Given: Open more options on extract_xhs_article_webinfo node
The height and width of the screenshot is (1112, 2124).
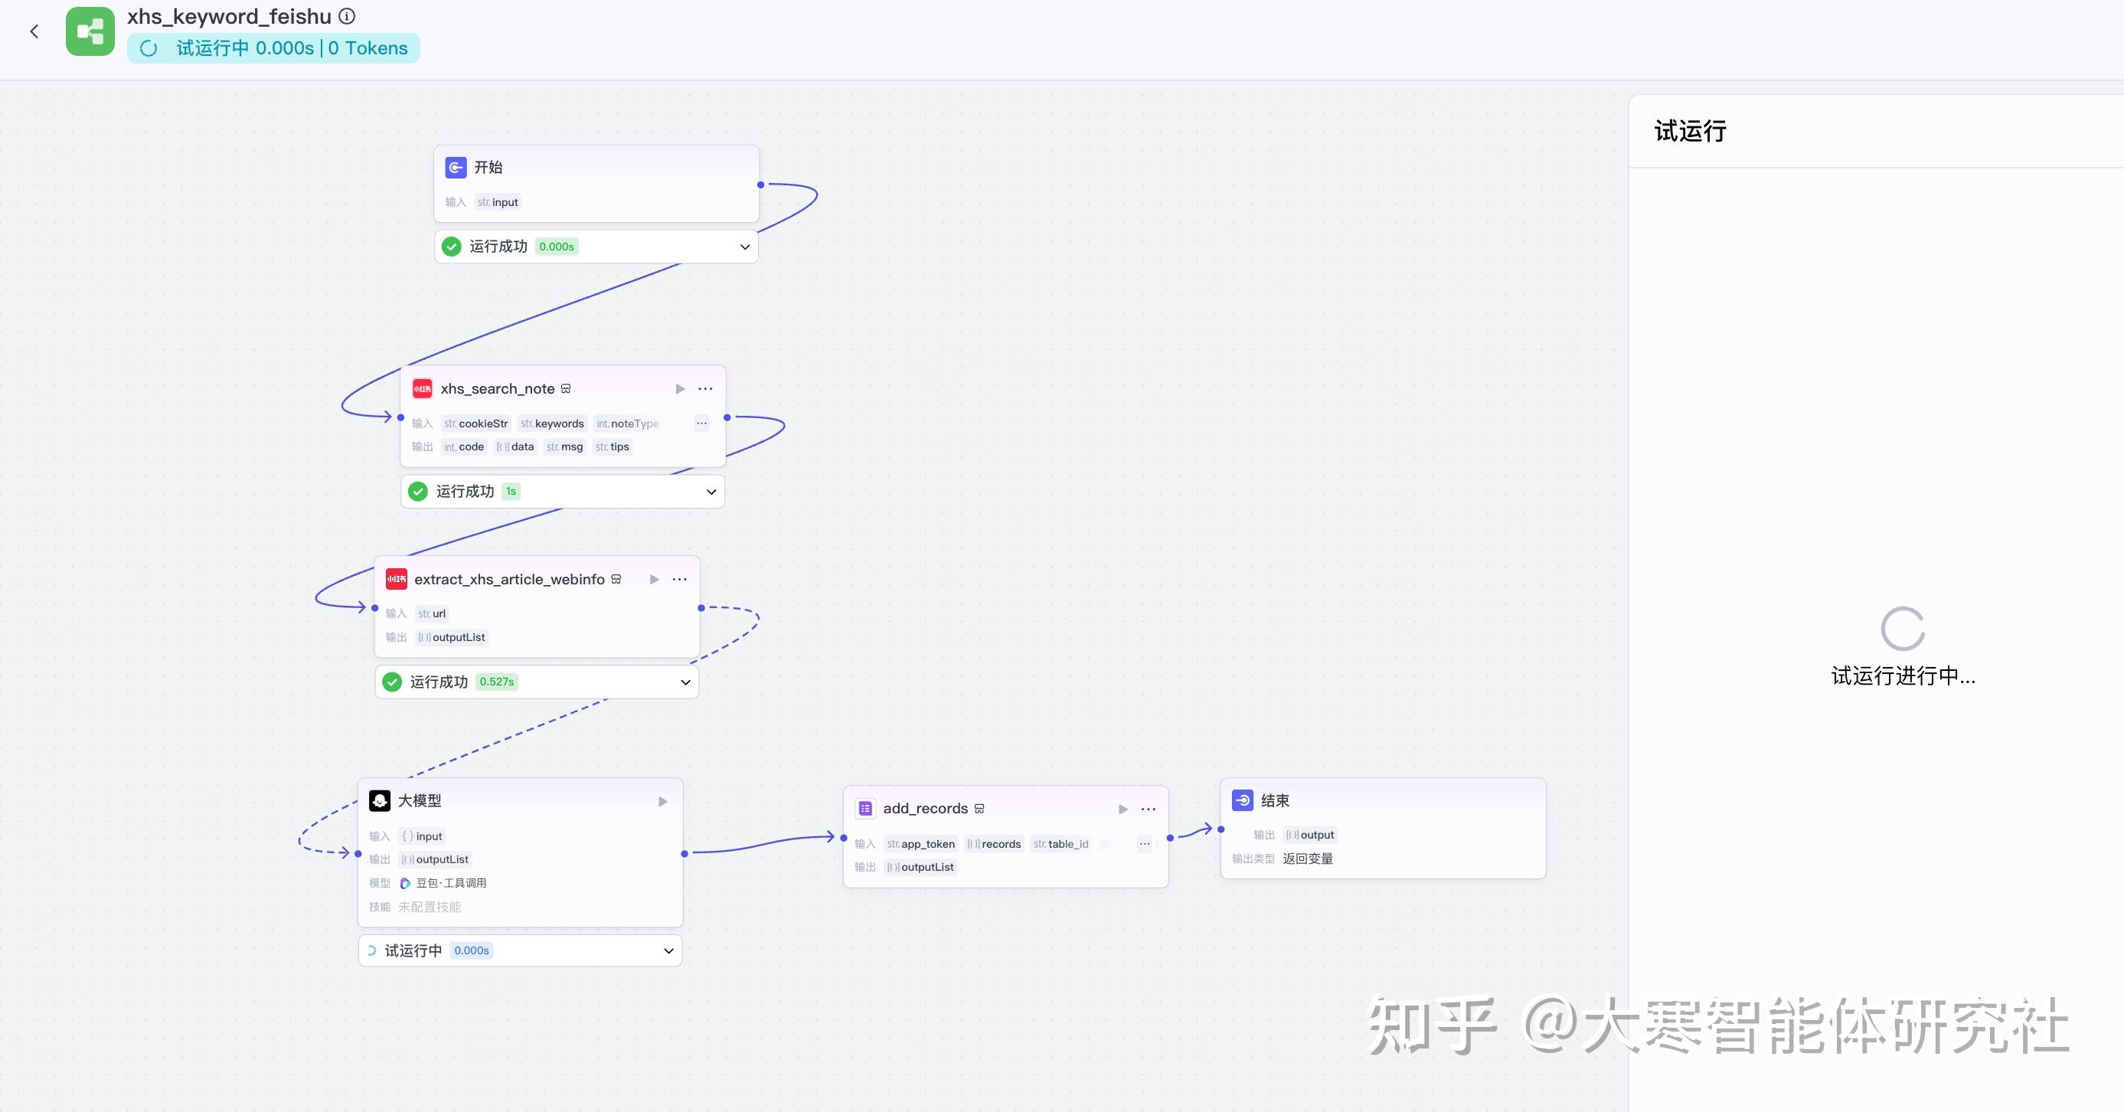Looking at the screenshot, I should (x=679, y=579).
